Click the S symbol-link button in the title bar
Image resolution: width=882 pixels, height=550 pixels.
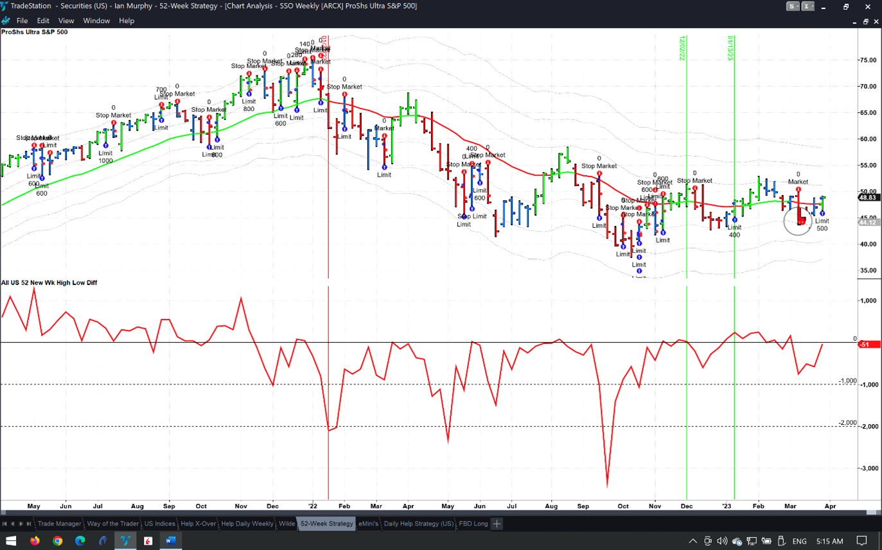click(x=793, y=6)
